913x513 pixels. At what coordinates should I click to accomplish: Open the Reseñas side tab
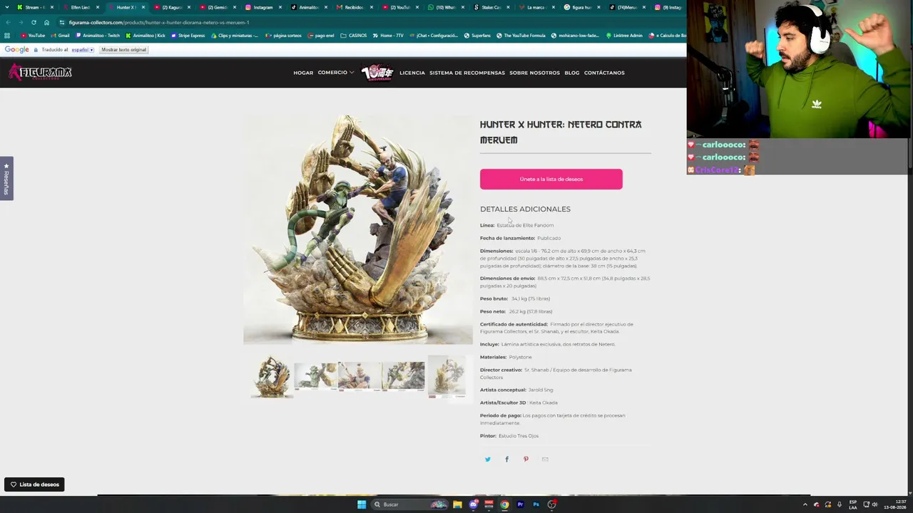[6, 178]
